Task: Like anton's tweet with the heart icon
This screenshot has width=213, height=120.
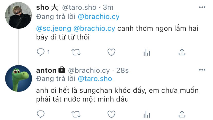Action: [x=111, y=114]
